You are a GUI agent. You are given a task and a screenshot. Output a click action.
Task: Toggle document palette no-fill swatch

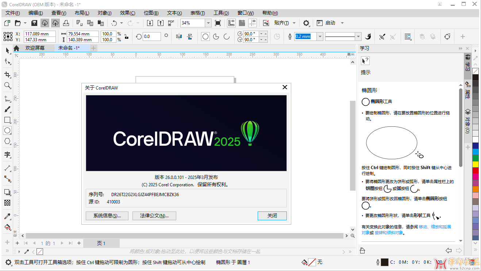[x=40, y=252]
